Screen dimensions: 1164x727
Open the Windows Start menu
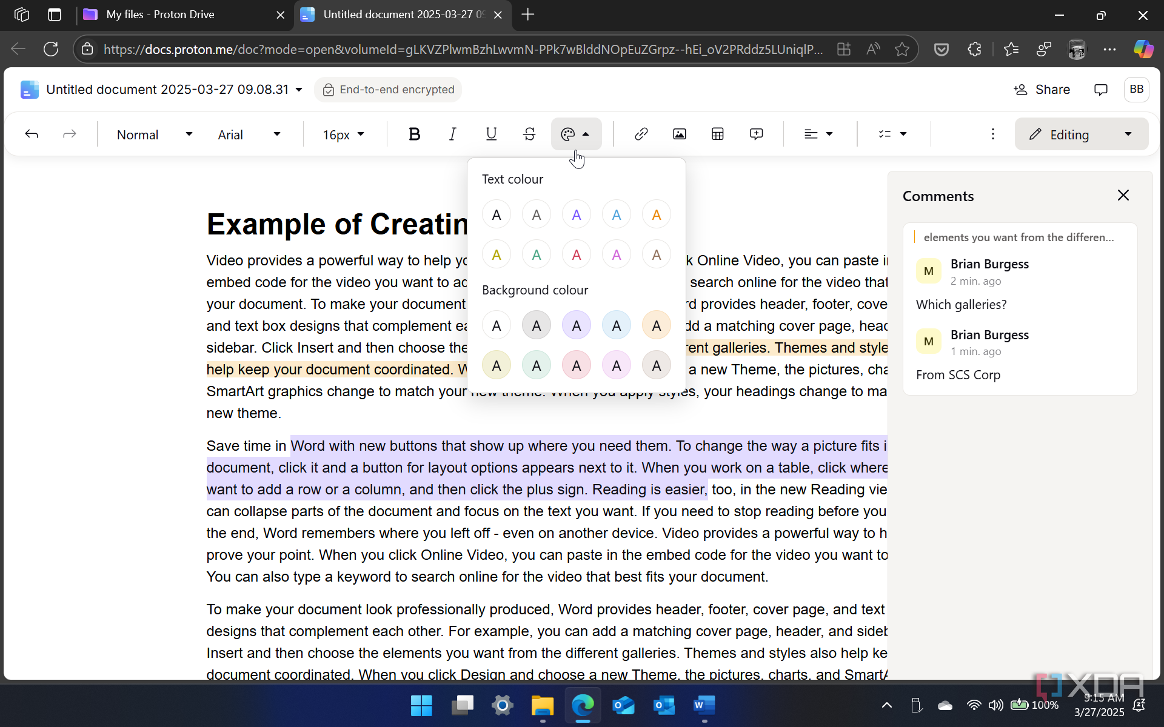pyautogui.click(x=421, y=705)
